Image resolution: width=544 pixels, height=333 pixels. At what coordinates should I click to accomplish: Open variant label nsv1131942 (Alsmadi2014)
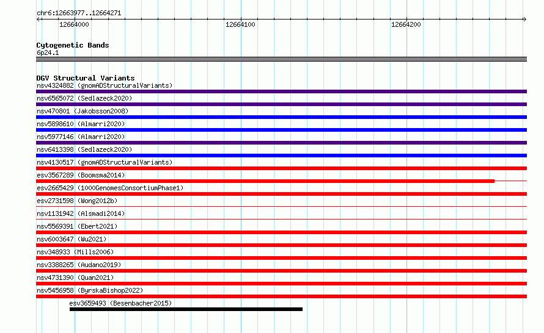pyautogui.click(x=81, y=213)
